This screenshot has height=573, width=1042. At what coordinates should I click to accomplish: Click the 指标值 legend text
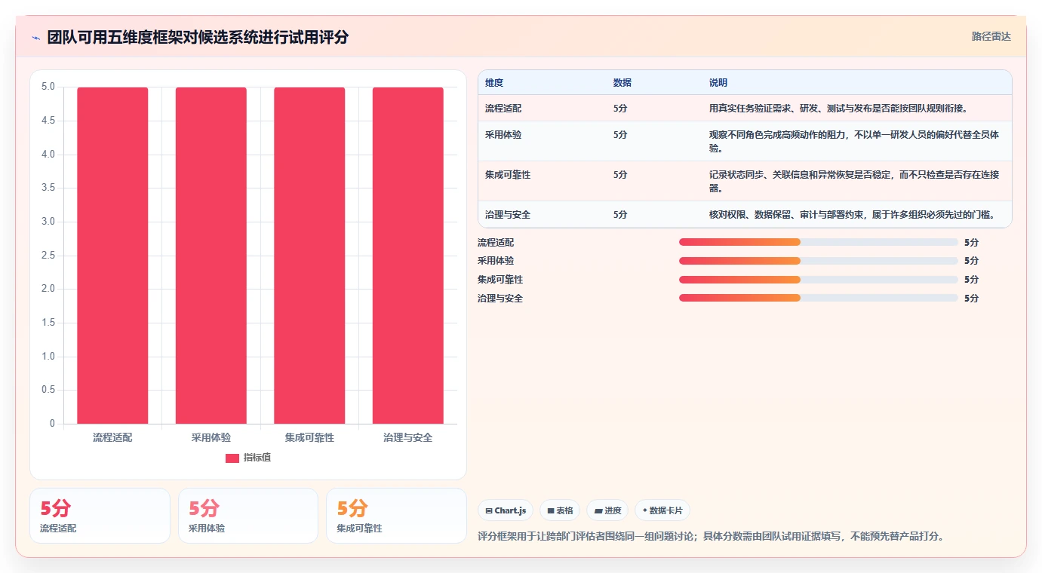click(x=257, y=458)
